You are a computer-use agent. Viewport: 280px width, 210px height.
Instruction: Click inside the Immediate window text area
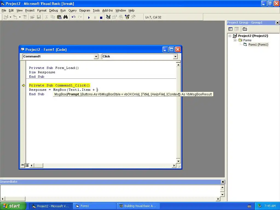pyautogui.click(x=110, y=191)
